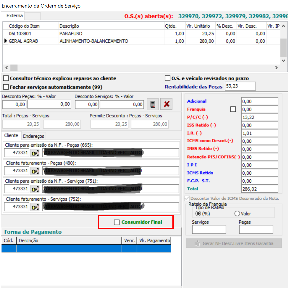Click client code field for N.F. Peças (665)
The width and height of the screenshot is (288, 288).
[x=17, y=153]
